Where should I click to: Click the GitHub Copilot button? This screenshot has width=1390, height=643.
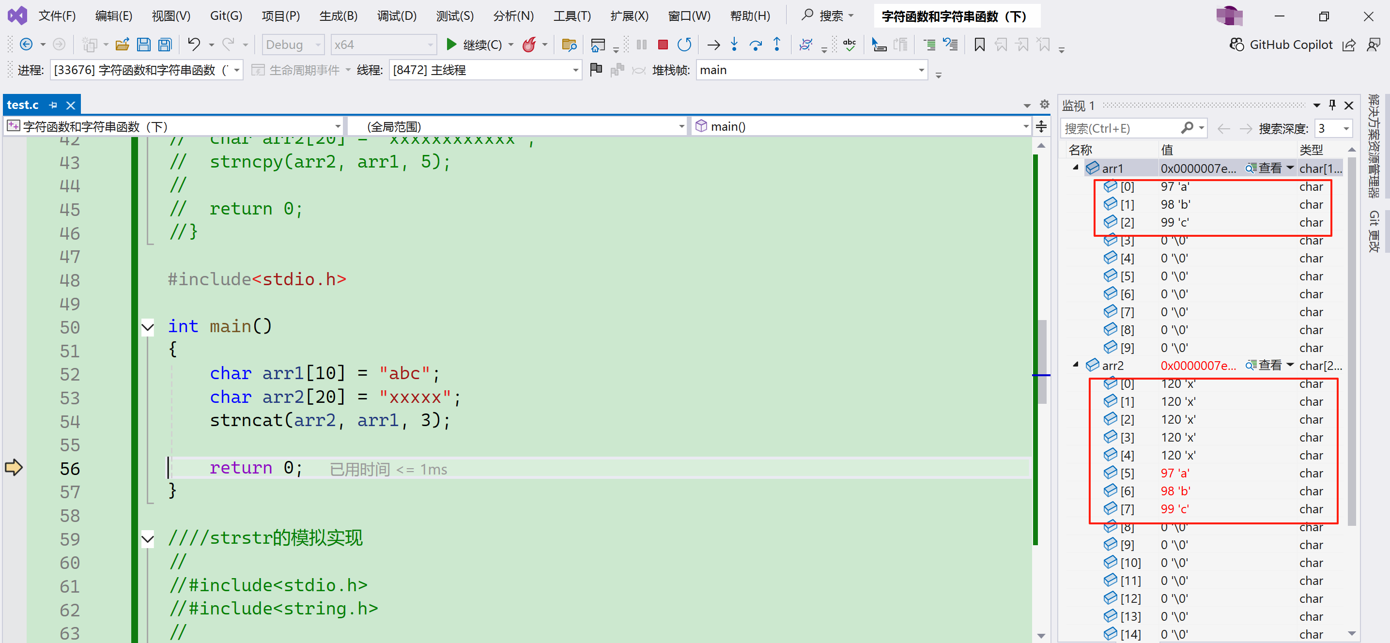pos(1281,44)
